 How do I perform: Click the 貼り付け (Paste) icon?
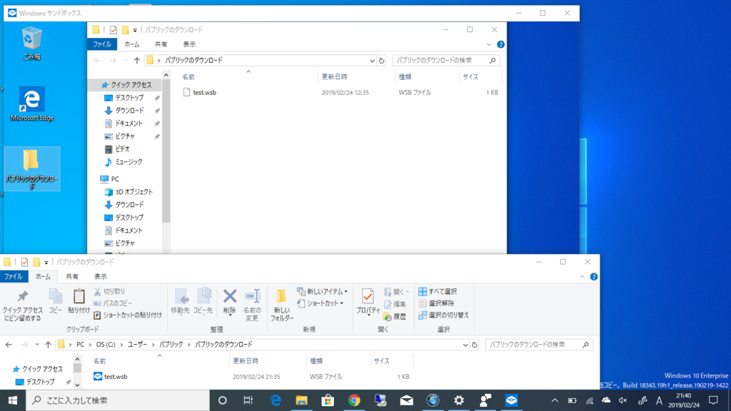(x=79, y=300)
